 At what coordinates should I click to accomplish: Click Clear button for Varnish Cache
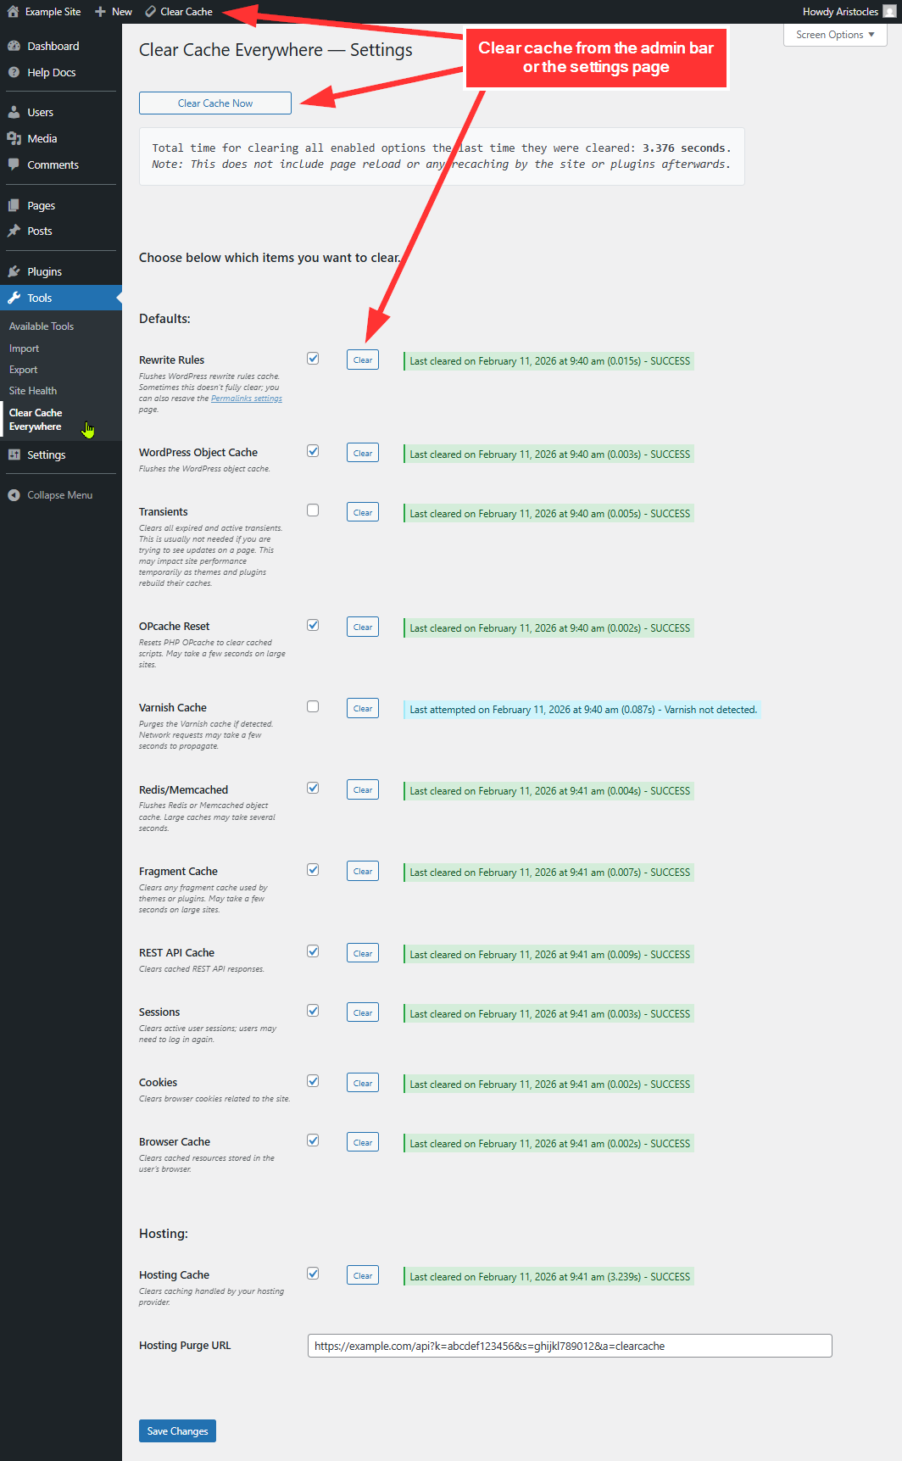[x=363, y=708]
